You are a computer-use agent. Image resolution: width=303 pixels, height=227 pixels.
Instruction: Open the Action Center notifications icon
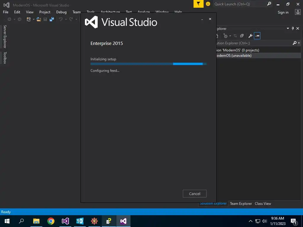294,221
